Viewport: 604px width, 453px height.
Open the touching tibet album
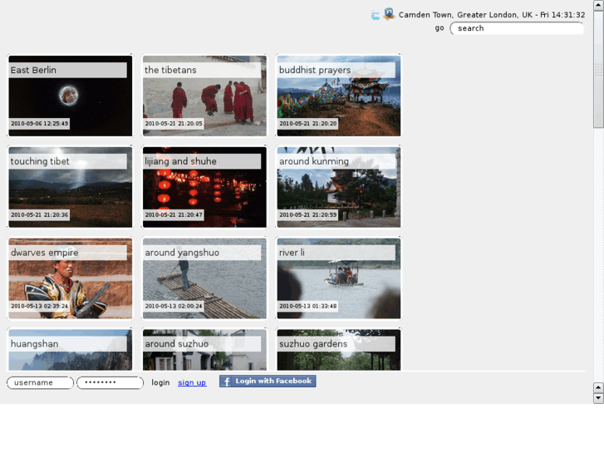coord(71,188)
